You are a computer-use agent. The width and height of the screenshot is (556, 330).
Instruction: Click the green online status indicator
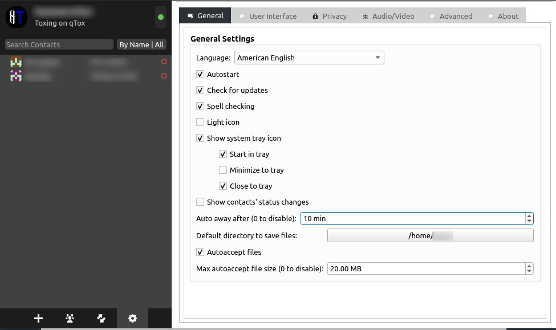(x=161, y=17)
